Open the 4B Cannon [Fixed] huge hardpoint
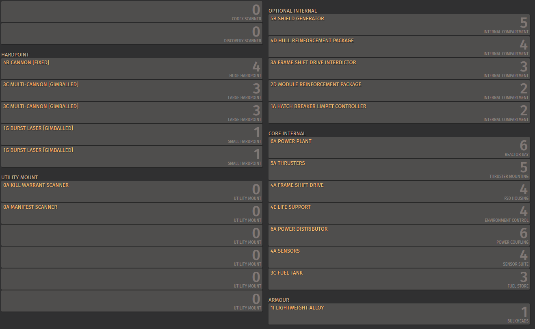Image resolution: width=535 pixels, height=329 pixels. tap(132, 69)
